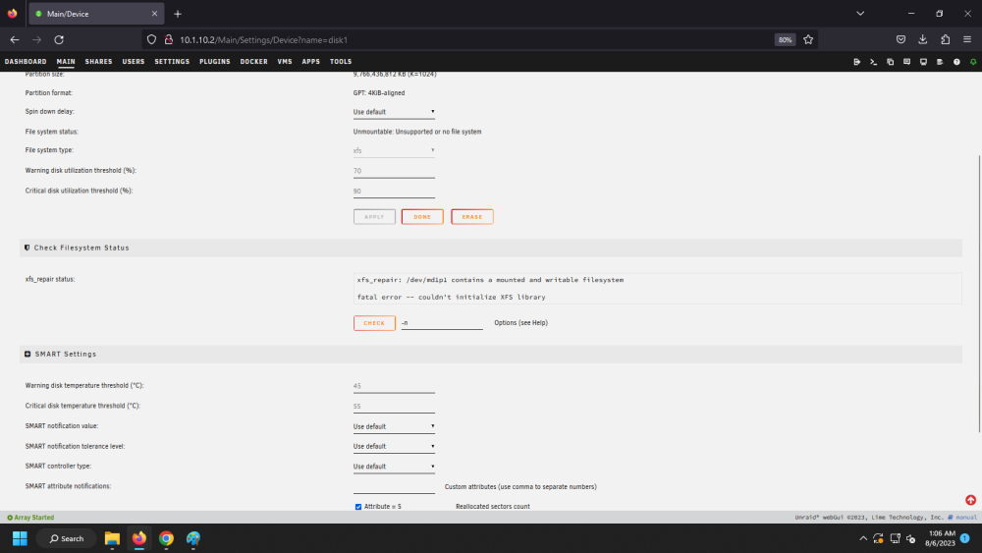Open the SETTINGS menu tab
Viewport: 982px width, 553px height.
click(172, 61)
